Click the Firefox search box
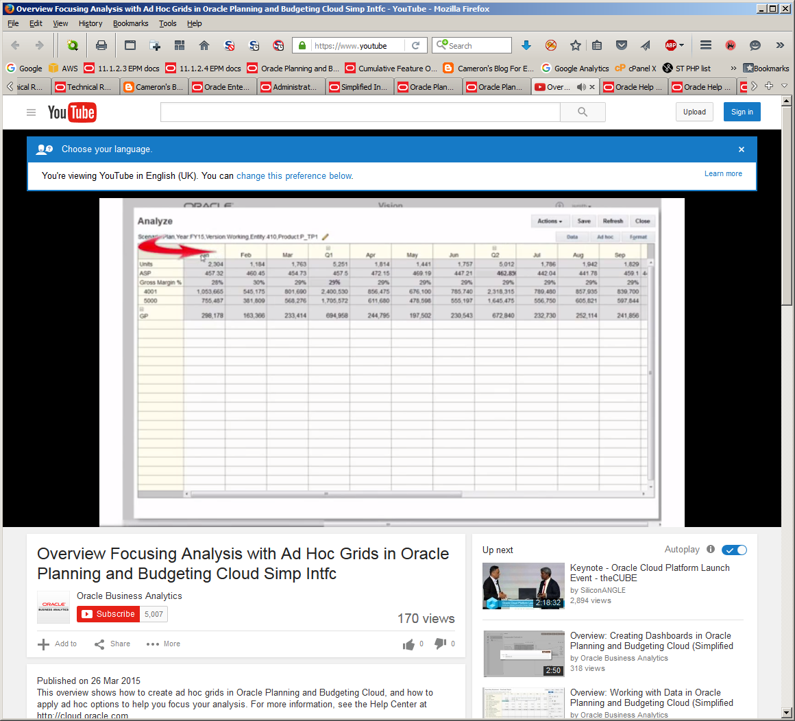Viewport: 795px width, 721px height. coord(472,46)
